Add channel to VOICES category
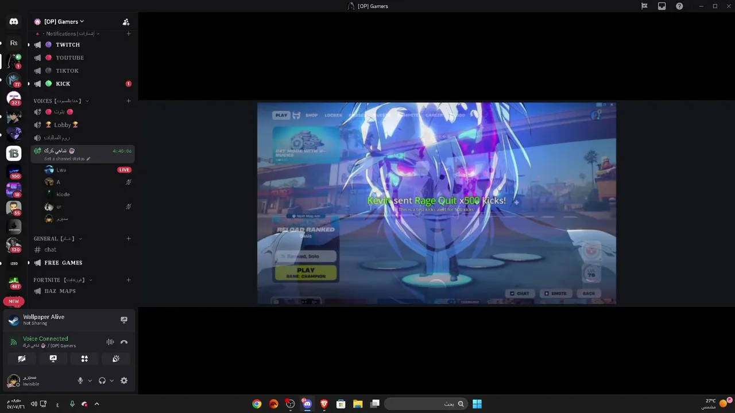735x413 pixels. tap(129, 101)
